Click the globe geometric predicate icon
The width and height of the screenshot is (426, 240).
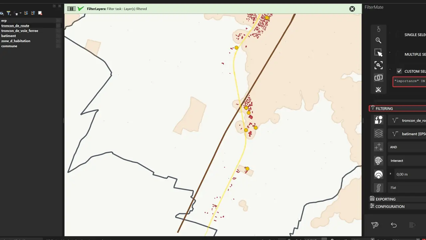click(x=378, y=161)
